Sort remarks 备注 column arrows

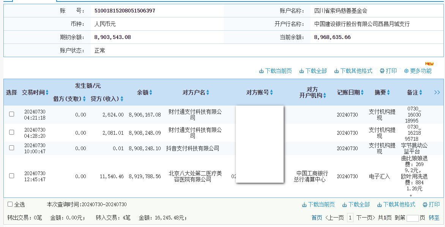(421, 92)
